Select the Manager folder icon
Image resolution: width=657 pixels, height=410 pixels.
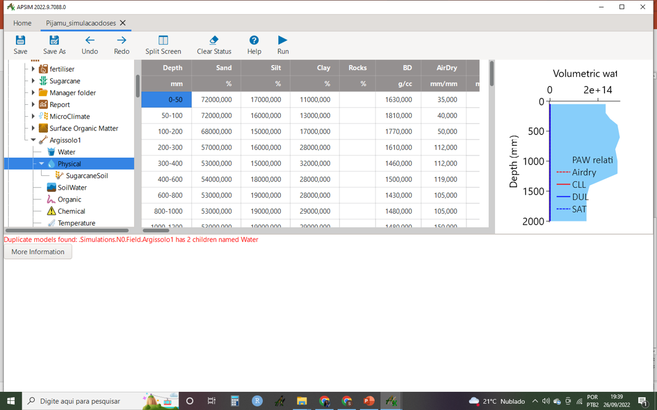[43, 92]
